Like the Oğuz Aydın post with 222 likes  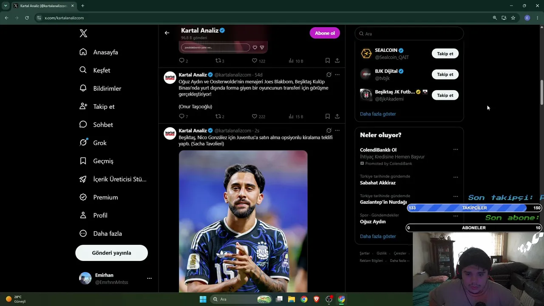tap(255, 116)
